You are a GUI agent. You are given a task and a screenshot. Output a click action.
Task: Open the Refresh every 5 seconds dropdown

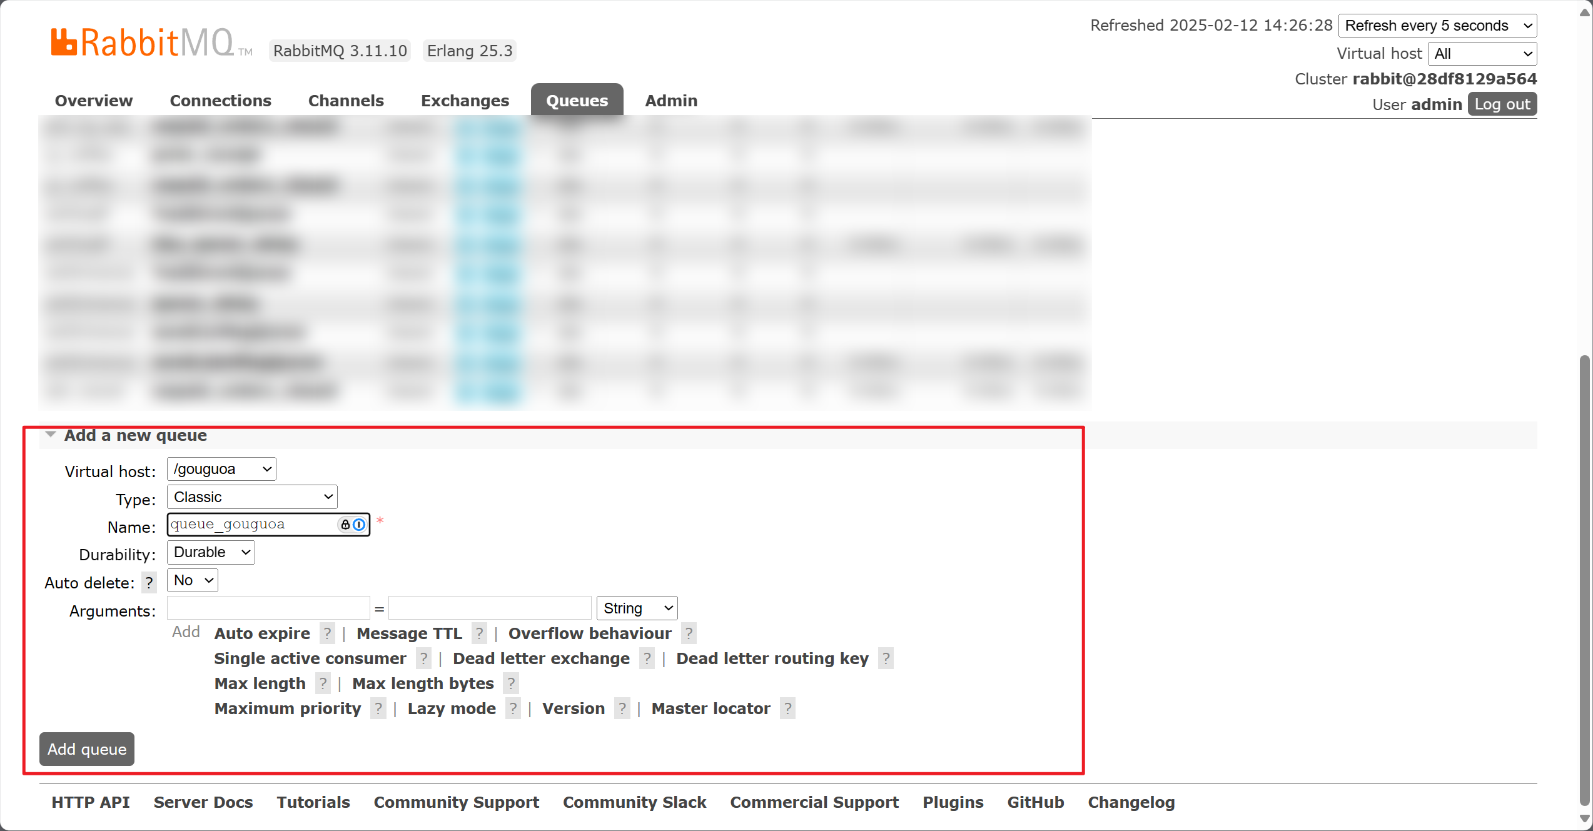[1437, 26]
